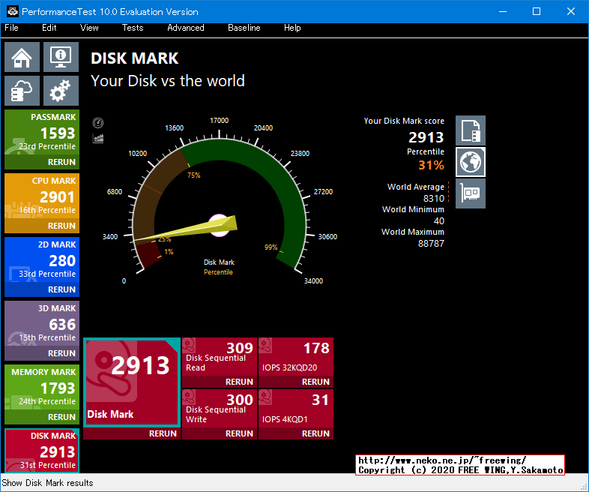The image size is (589, 492).
Task: Click the disk icon on IOPS 4KQD1 tile
Action: 265,397
